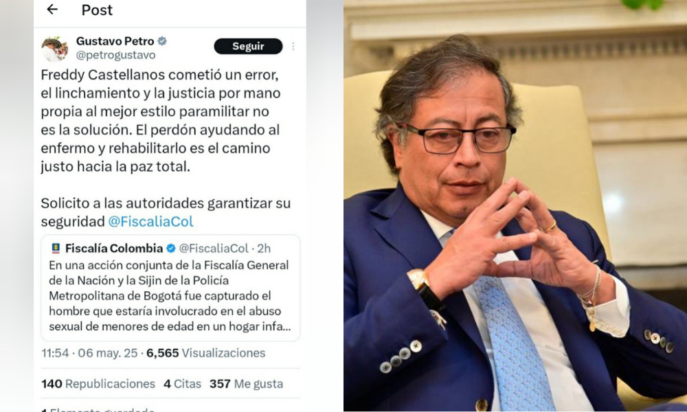
Task: Open the 11:54 · 06 may. 25 timestamp
Action: coord(89,353)
